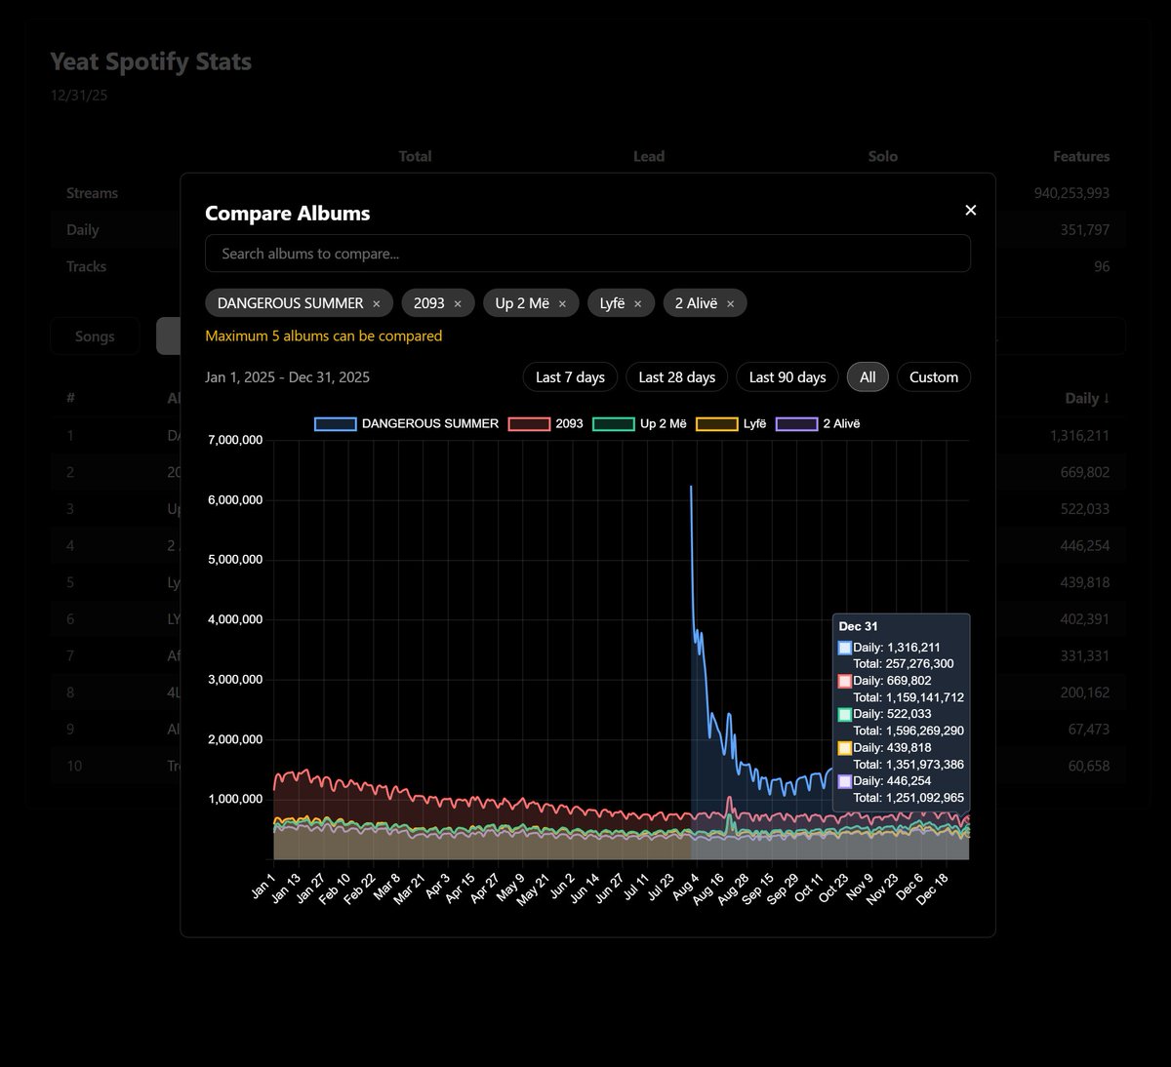Open the Custom date range option
The image size is (1171, 1067).
[934, 377]
